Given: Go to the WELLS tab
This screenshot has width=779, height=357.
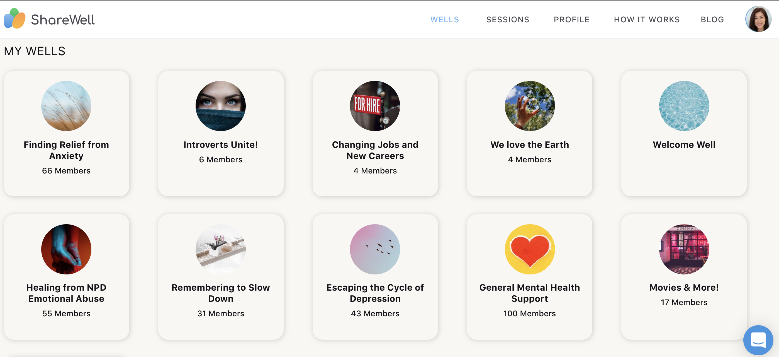Looking at the screenshot, I should [x=445, y=20].
